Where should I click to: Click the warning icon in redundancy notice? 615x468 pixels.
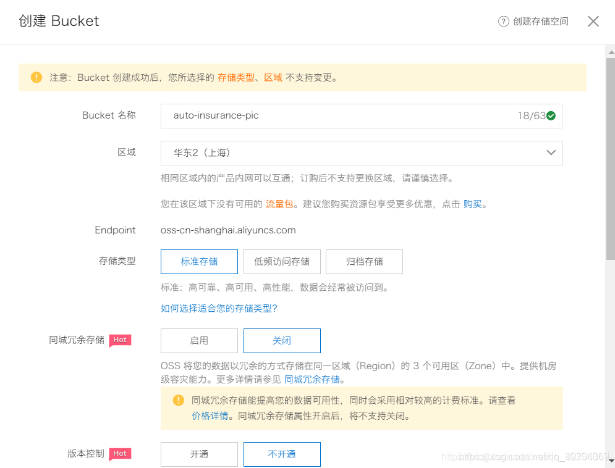pyautogui.click(x=179, y=400)
